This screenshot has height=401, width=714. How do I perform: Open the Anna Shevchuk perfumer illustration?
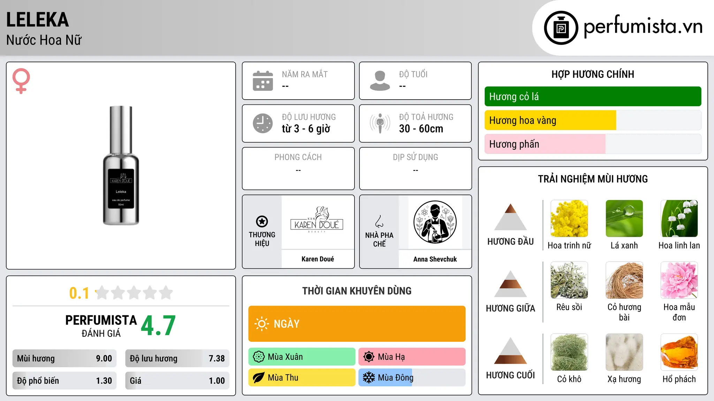(435, 222)
